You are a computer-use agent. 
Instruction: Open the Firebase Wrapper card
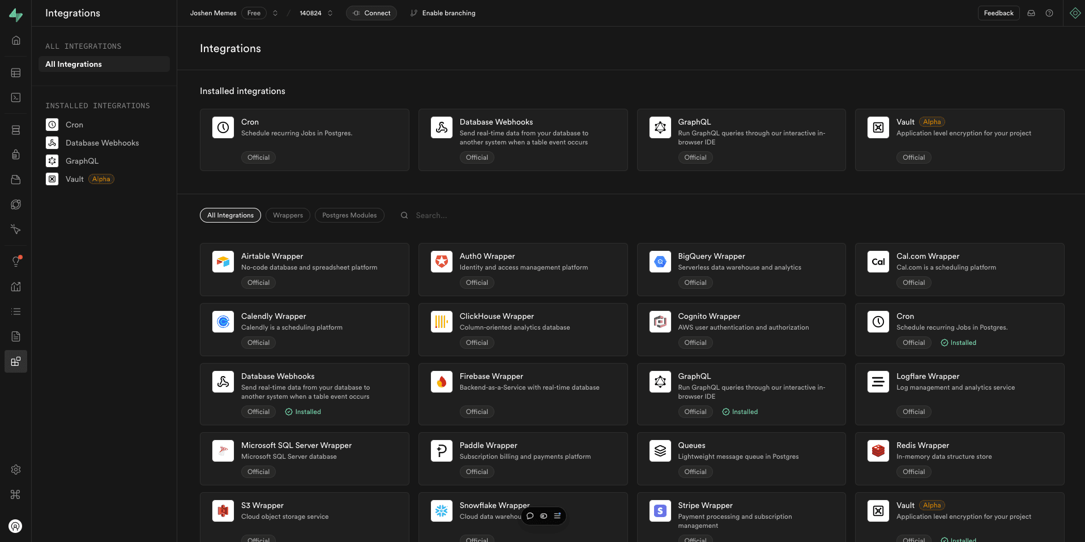[523, 394]
